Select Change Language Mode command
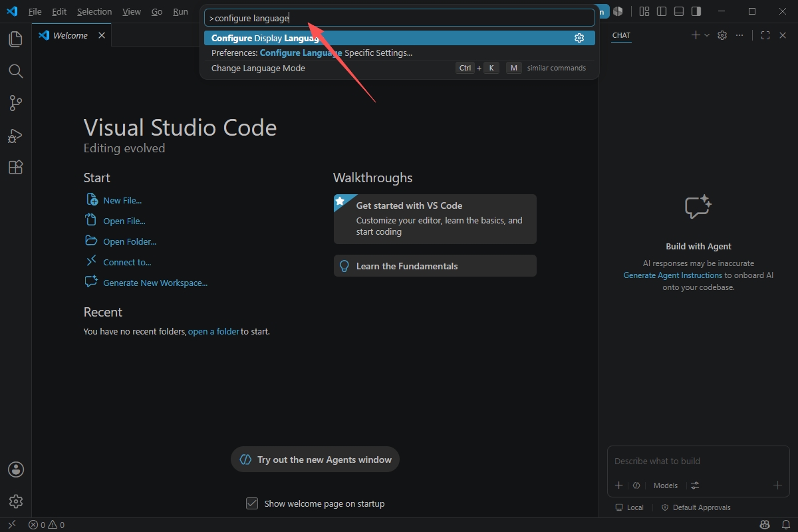 pos(400,68)
